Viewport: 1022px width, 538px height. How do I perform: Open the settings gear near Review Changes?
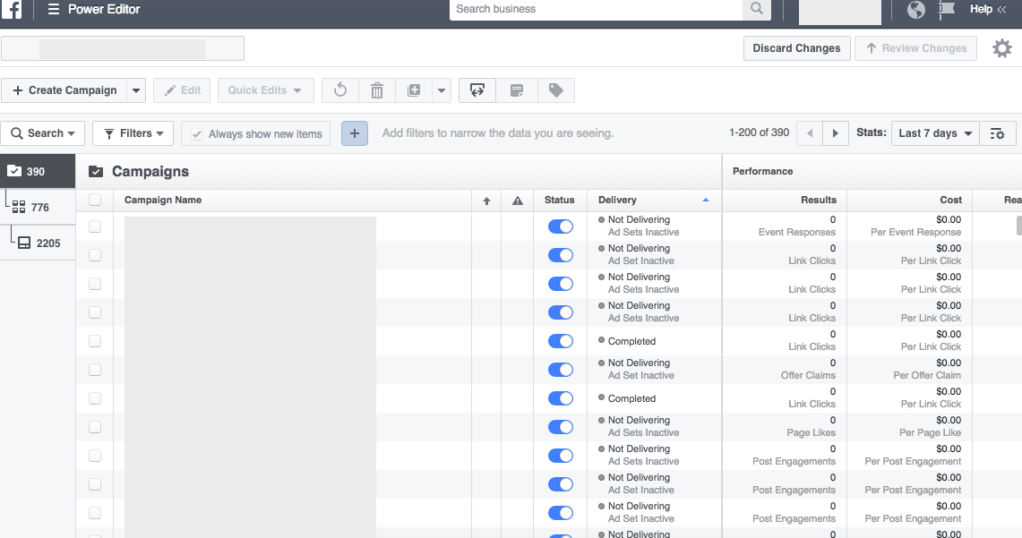tap(1001, 48)
